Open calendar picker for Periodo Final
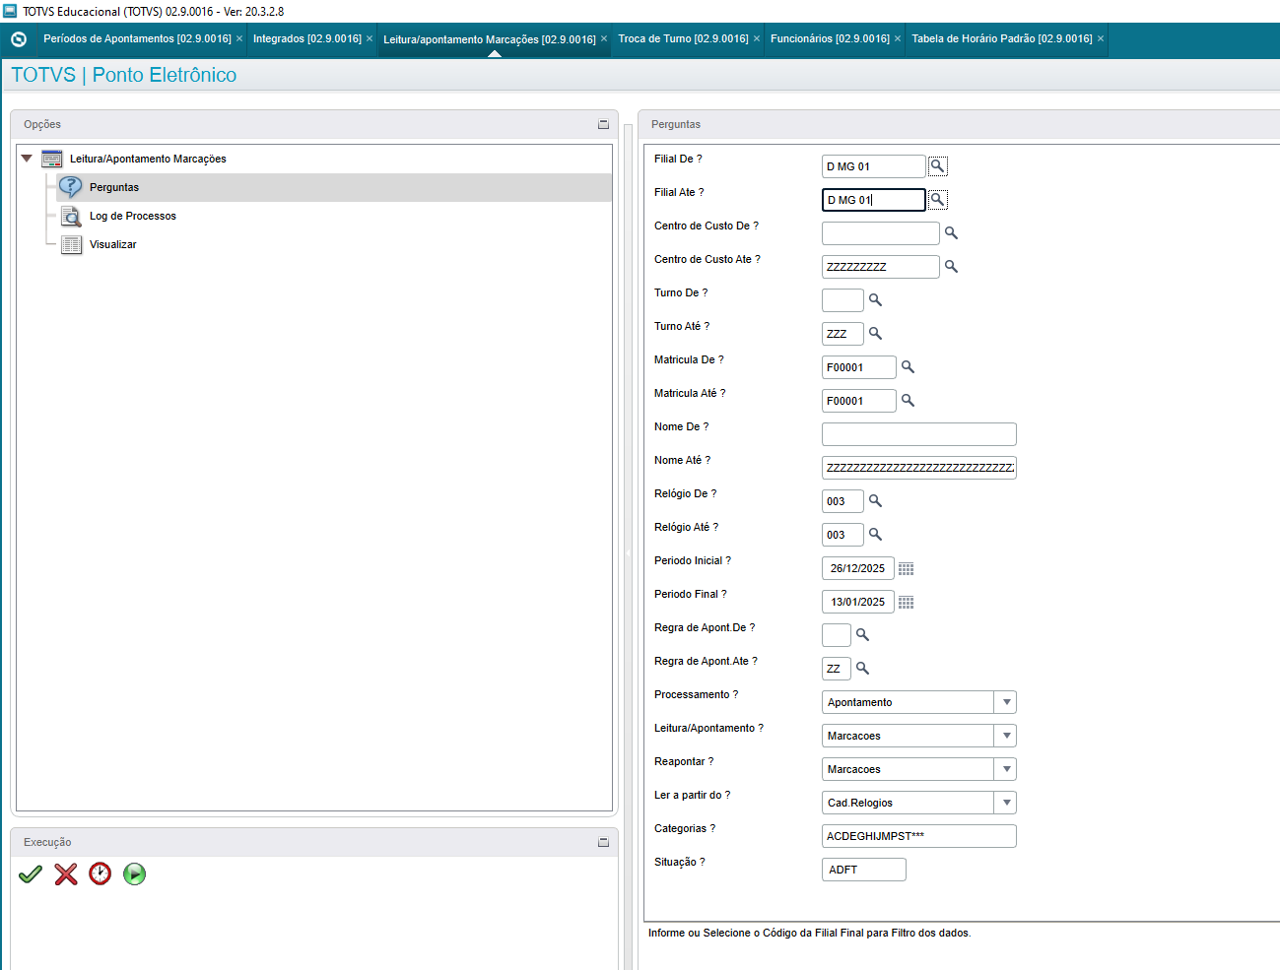The width and height of the screenshot is (1280, 970). [x=907, y=603]
